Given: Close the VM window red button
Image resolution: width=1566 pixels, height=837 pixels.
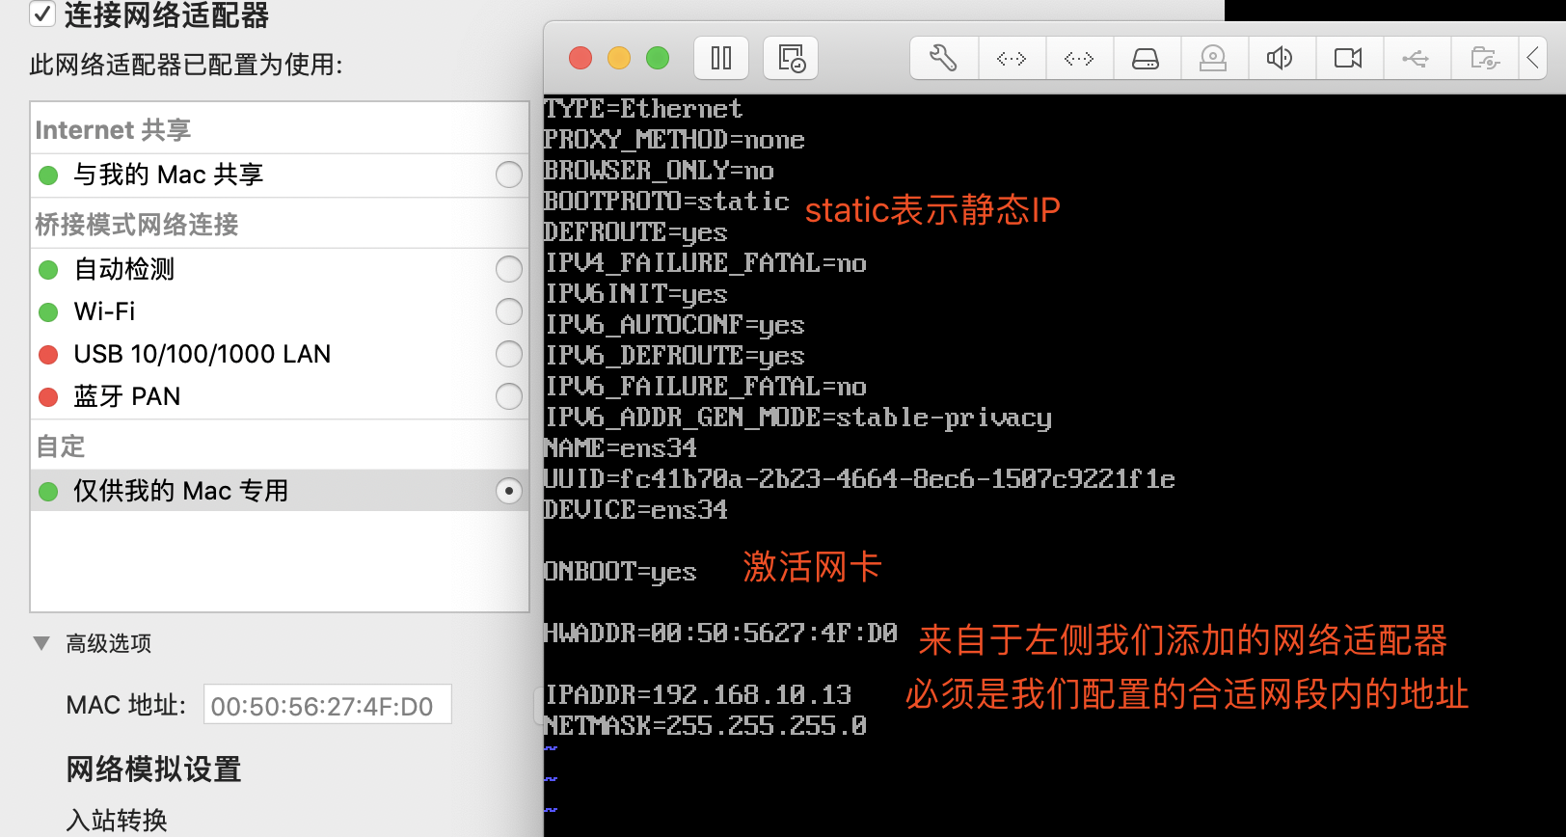Looking at the screenshot, I should coord(580,58).
